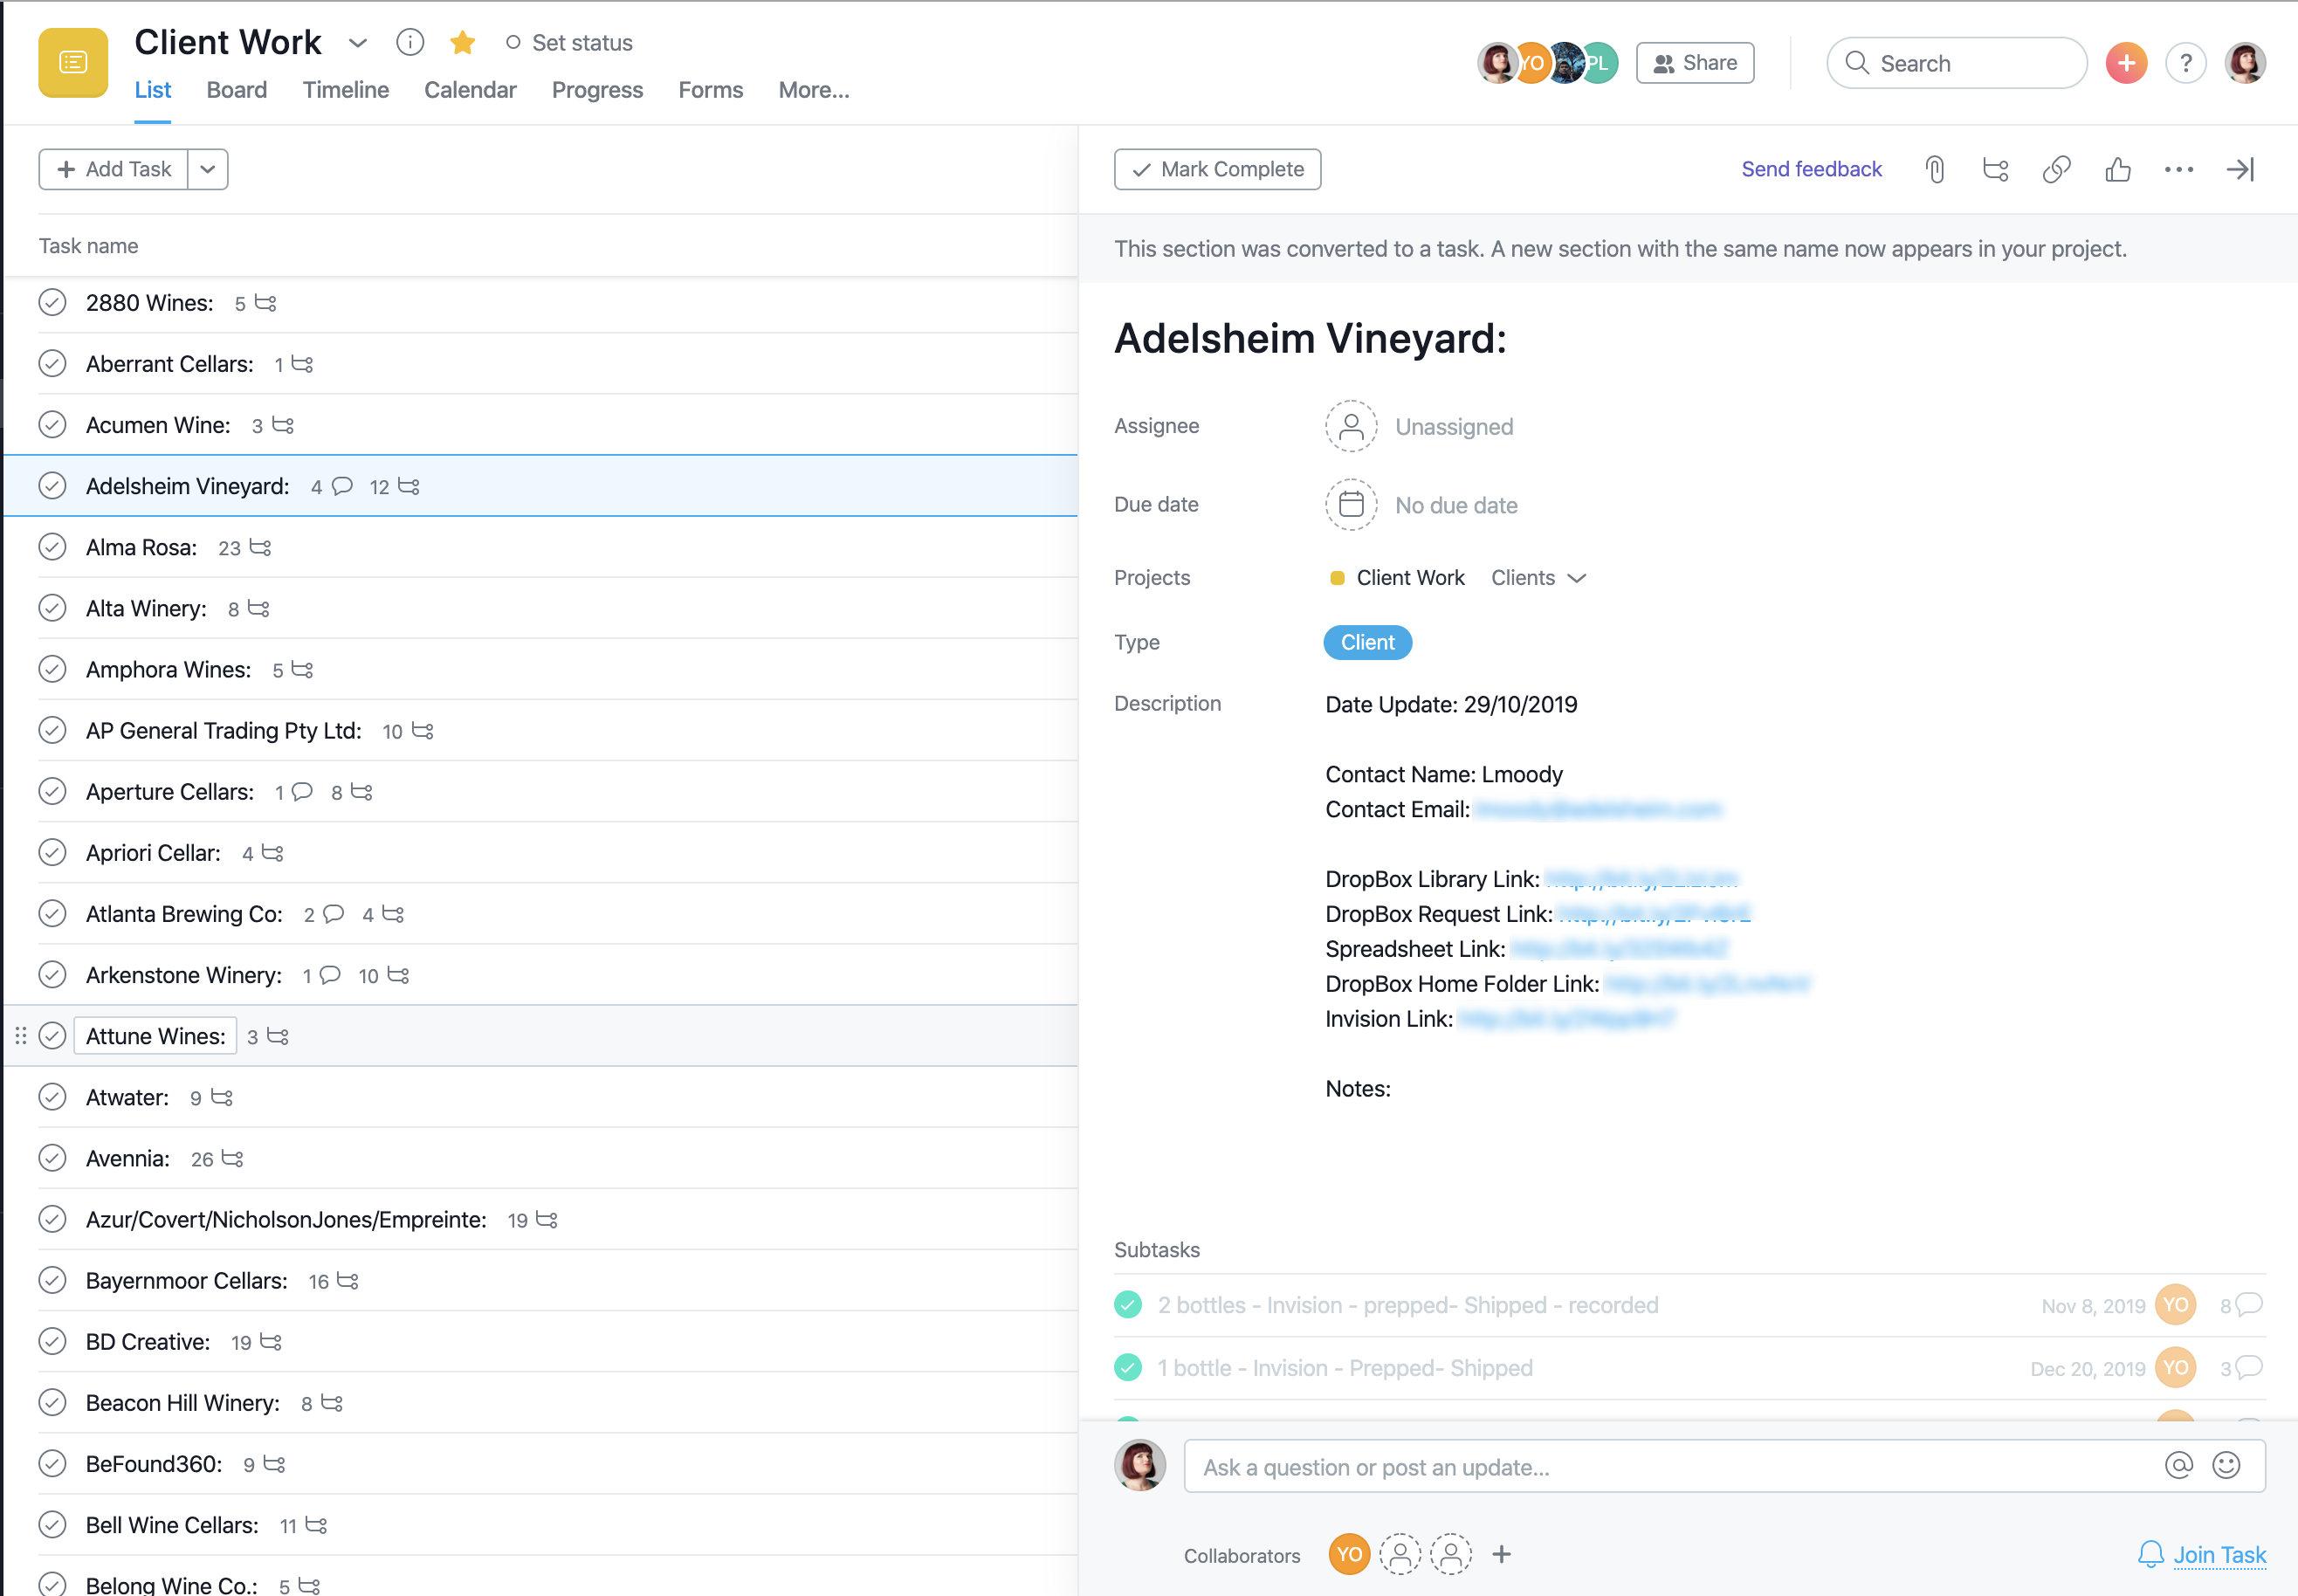Switch to the Board tab
The image size is (2298, 1596).
tap(236, 90)
